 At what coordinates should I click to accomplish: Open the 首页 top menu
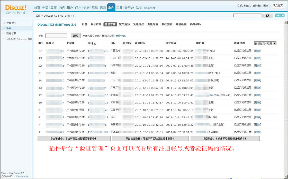(x=37, y=8)
